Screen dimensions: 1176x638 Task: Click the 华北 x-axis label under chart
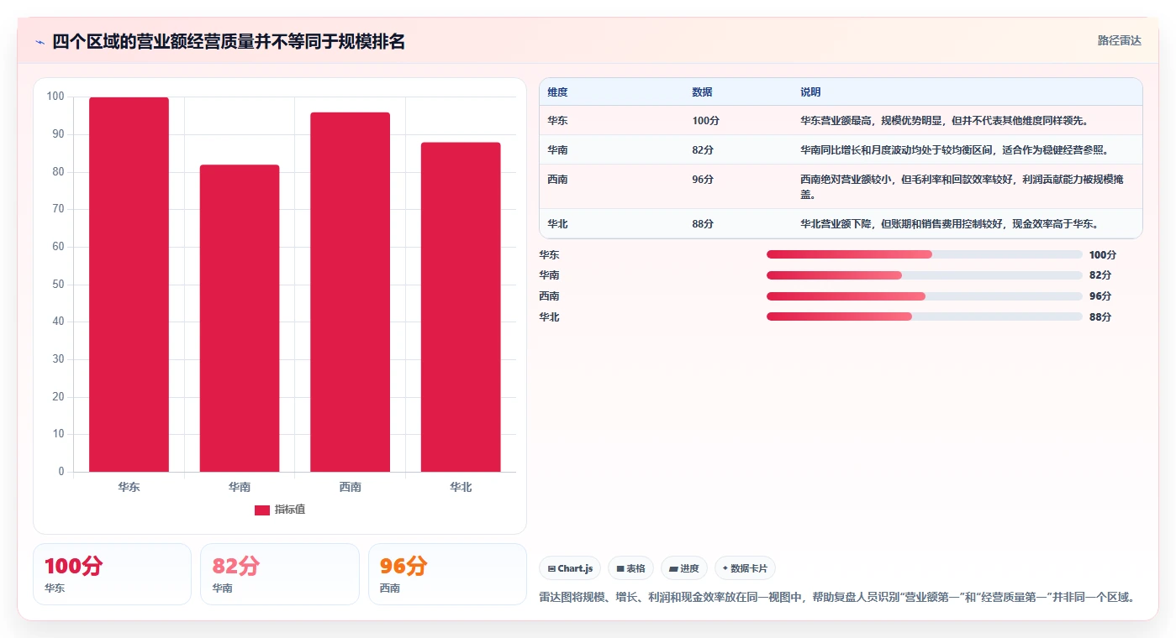pos(461,487)
